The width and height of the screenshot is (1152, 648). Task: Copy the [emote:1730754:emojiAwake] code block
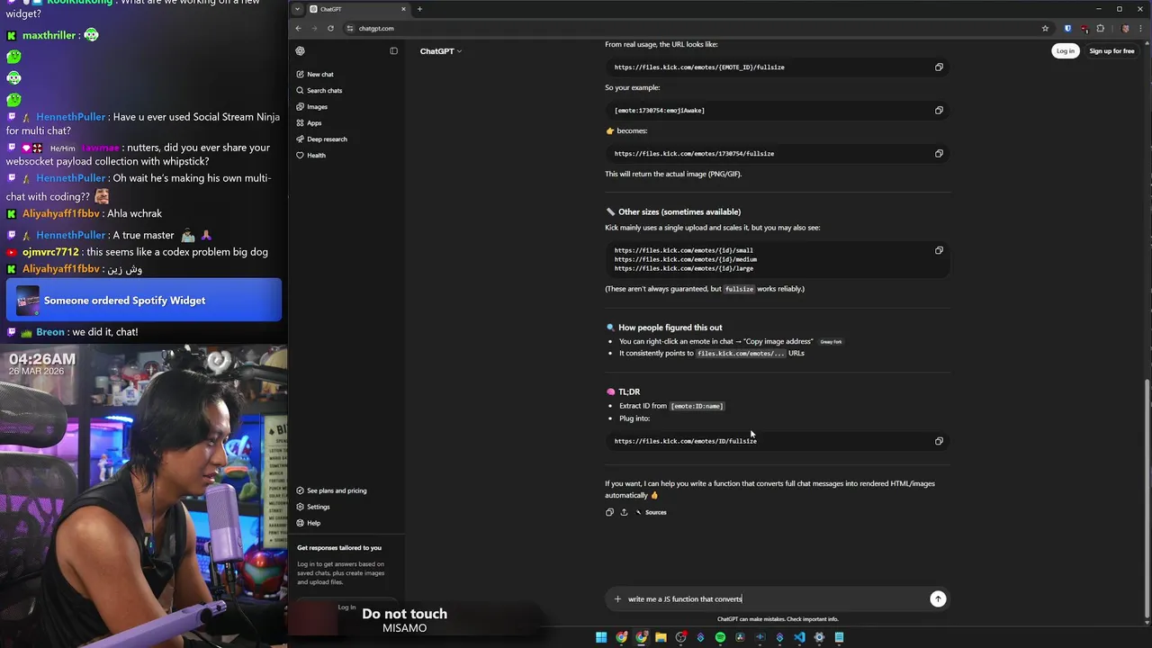939,111
